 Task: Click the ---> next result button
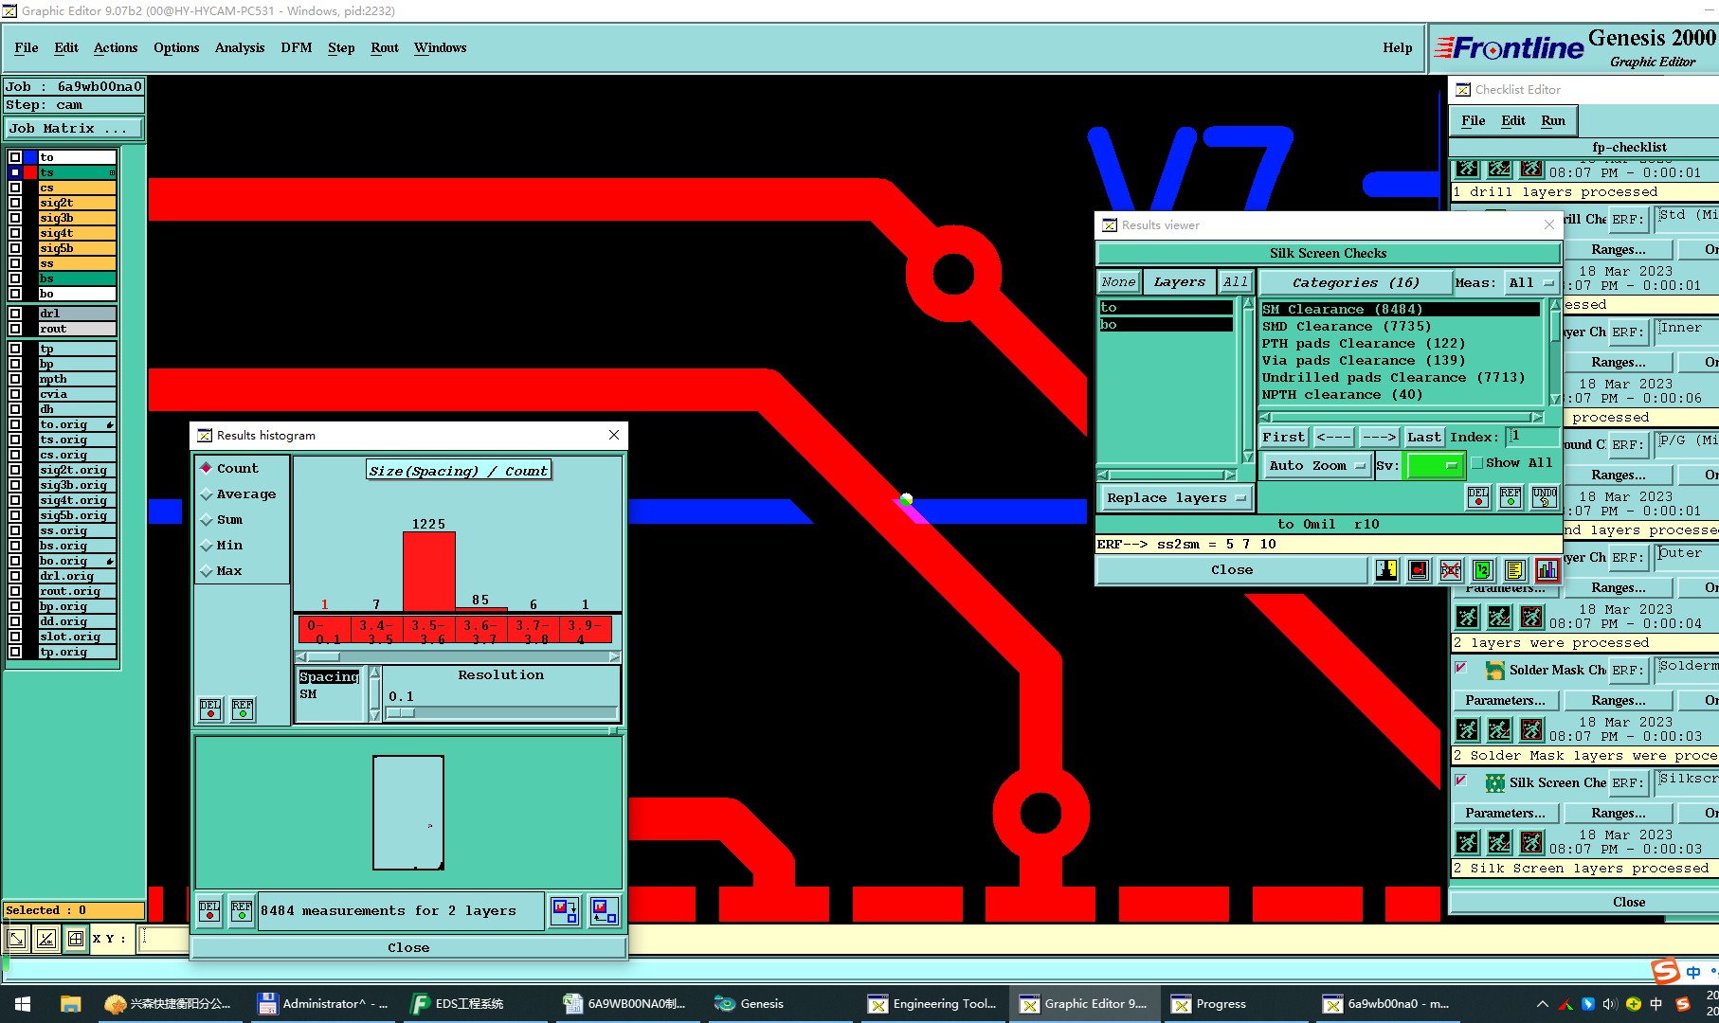click(1379, 437)
